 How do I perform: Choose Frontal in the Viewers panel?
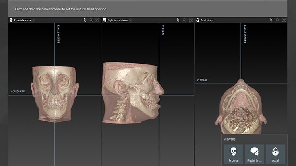(234, 154)
